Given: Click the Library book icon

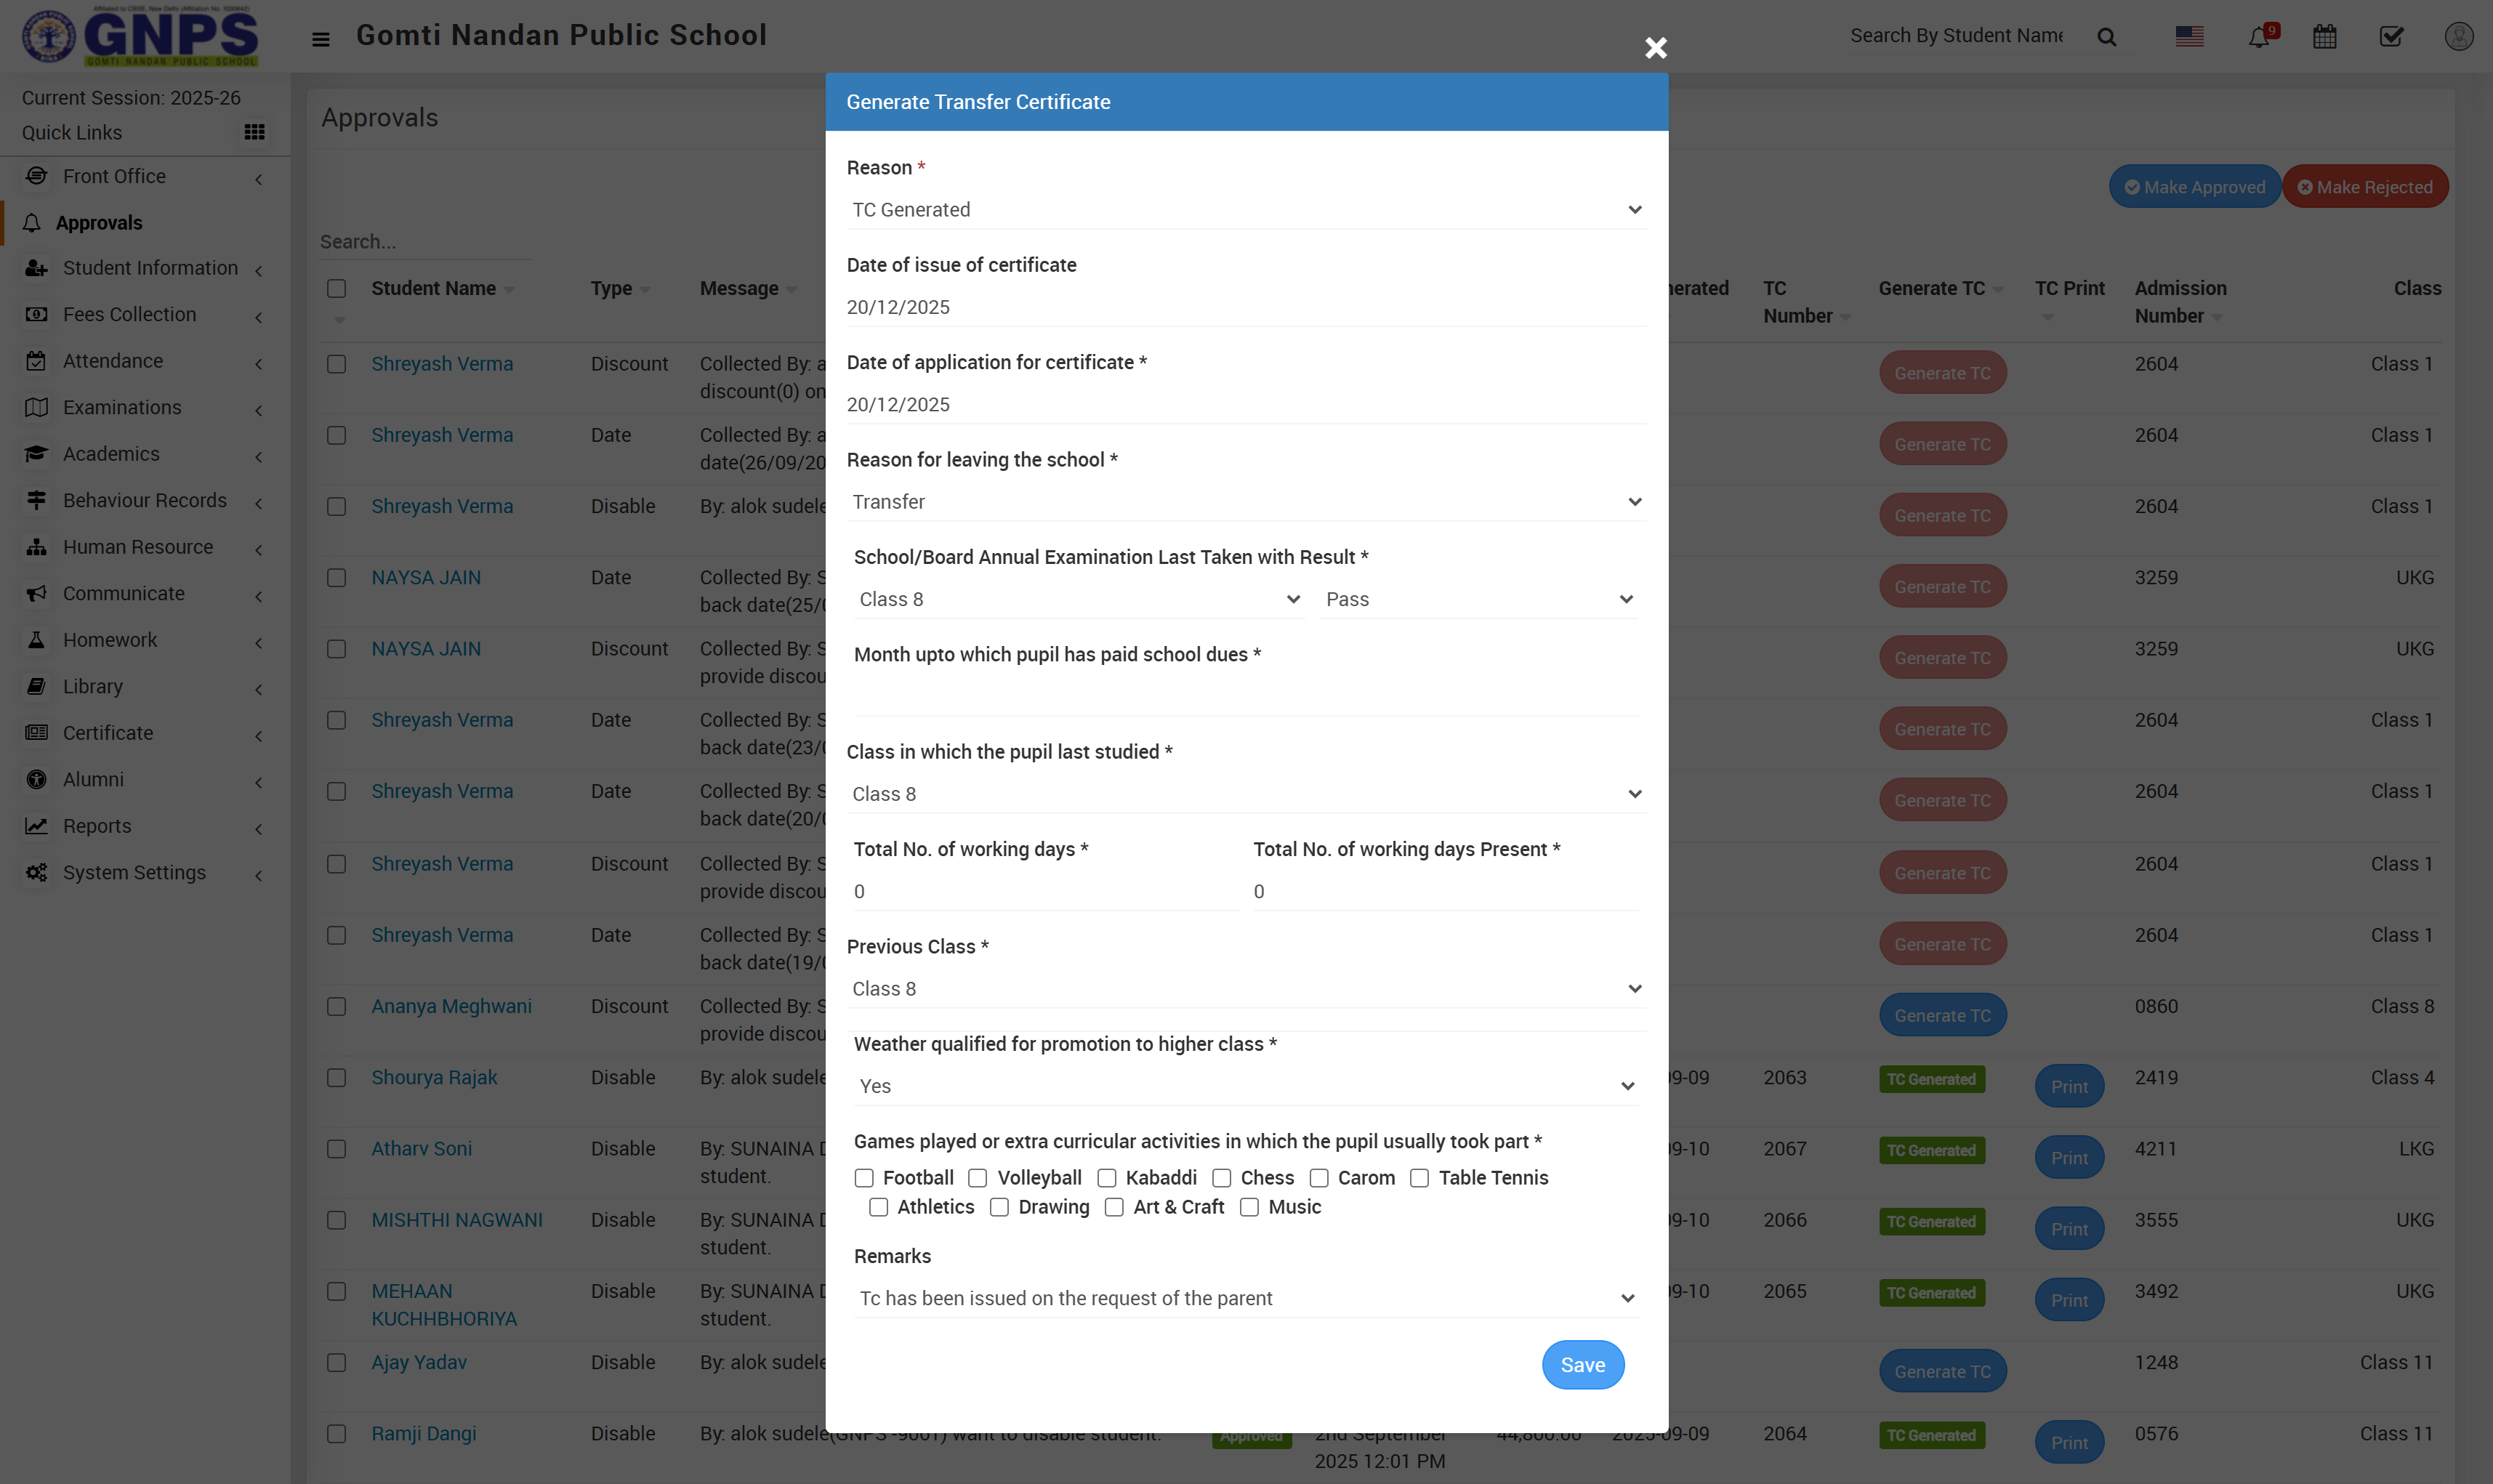Looking at the screenshot, I should point(36,686).
